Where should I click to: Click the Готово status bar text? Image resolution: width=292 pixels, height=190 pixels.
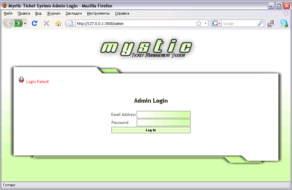pos(9,185)
